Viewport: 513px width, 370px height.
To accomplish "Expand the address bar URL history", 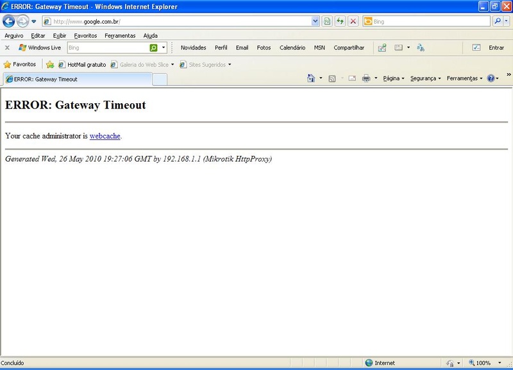I will point(315,22).
